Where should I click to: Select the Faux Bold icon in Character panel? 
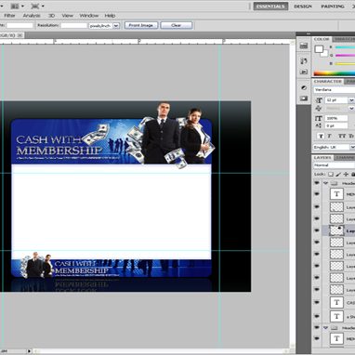click(x=322, y=136)
